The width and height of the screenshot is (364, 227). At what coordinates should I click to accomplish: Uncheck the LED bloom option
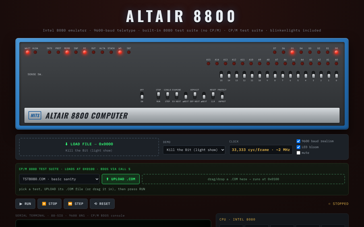pyautogui.click(x=298, y=147)
